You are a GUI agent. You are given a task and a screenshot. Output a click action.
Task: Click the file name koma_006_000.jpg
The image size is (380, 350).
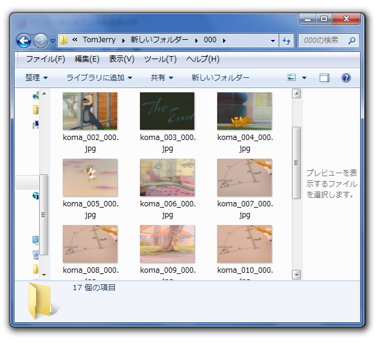(168, 209)
